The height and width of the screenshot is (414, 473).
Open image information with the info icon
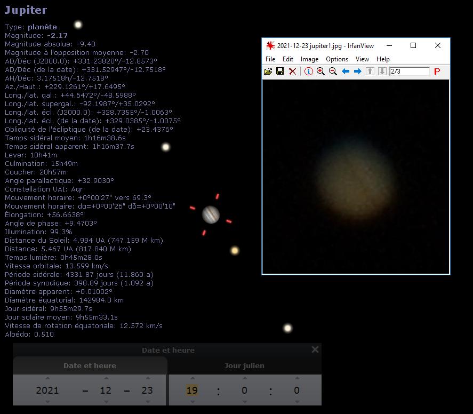[308, 71]
